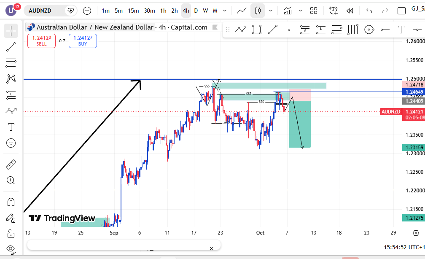Expand the indicators dropdown arrow
The height and width of the screenshot is (259, 425).
coord(300,11)
